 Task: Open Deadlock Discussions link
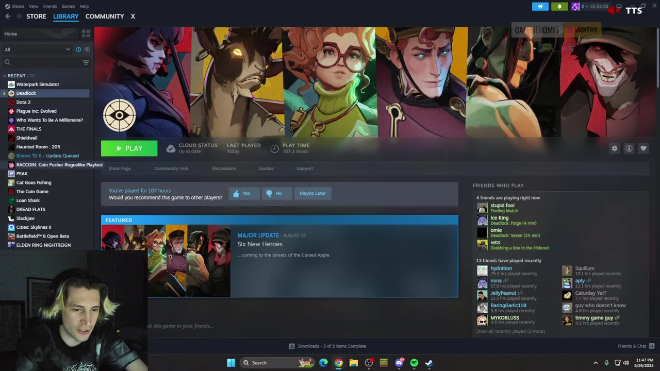[x=224, y=168]
